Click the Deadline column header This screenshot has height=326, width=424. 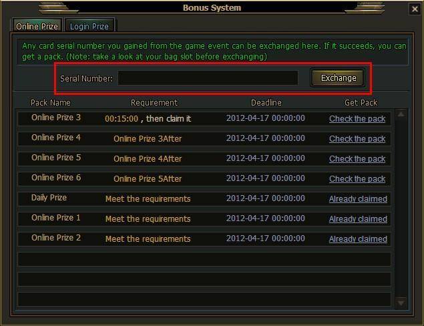coord(266,102)
